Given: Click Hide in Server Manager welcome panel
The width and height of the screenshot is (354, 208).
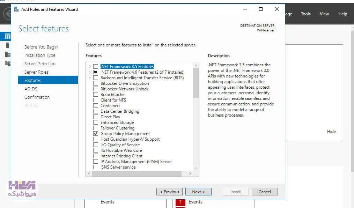Looking at the screenshot, I should 331,132.
